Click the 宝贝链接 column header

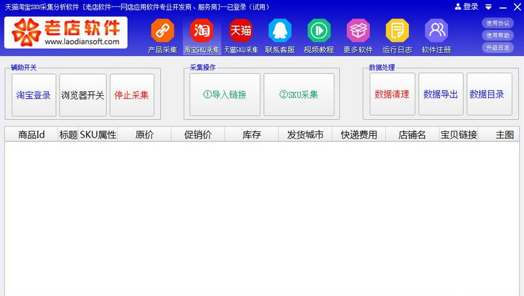458,134
